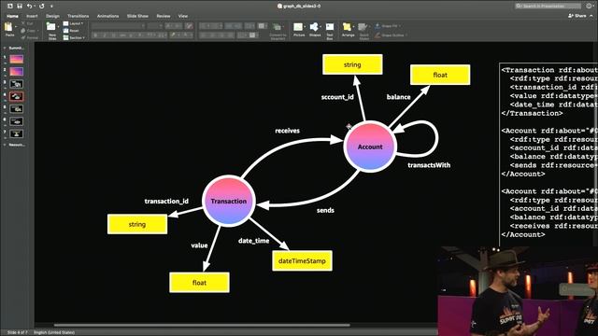Expand the Paste options arrow
Image resolution: width=598 pixels, height=336 pixels.
16,27
